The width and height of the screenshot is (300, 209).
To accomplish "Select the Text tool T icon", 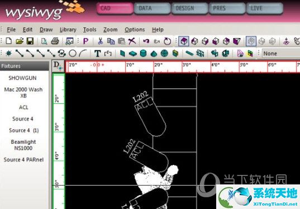I will coord(98,54).
